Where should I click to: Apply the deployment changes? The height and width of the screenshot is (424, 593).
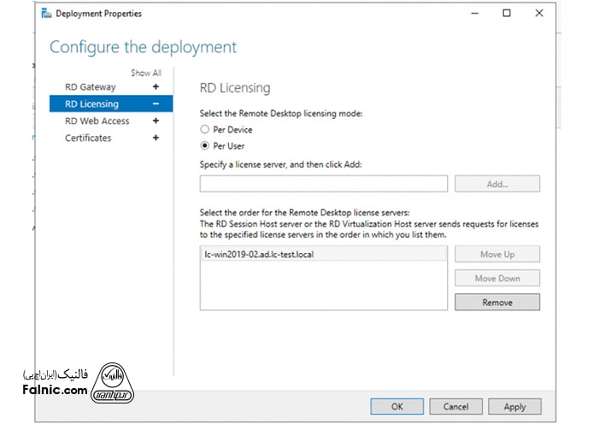pos(514,407)
